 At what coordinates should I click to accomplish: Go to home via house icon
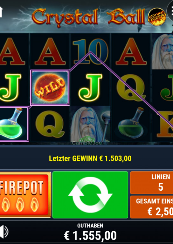click(1, 11)
